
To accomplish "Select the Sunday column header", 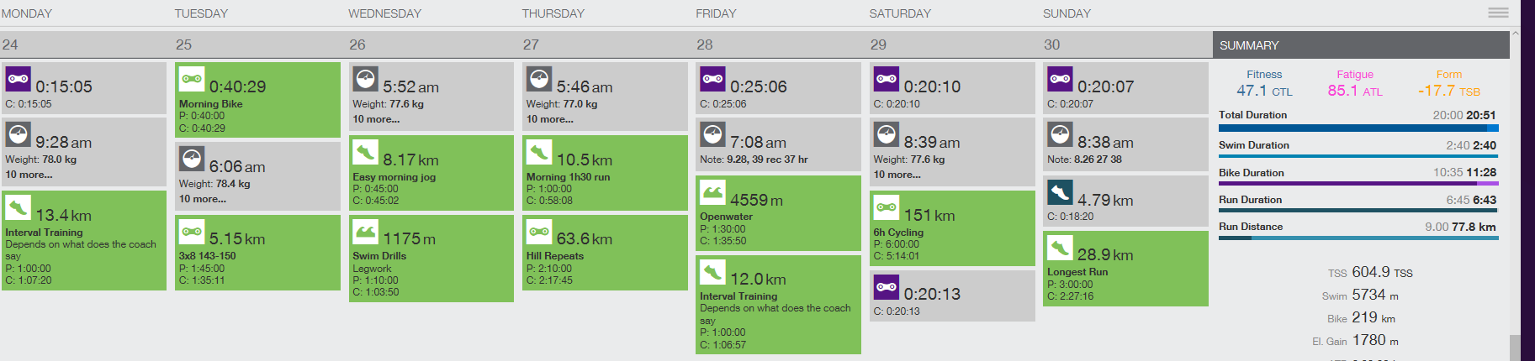I will tap(1067, 13).
